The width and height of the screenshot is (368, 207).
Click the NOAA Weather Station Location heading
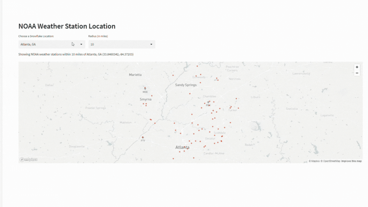point(67,26)
